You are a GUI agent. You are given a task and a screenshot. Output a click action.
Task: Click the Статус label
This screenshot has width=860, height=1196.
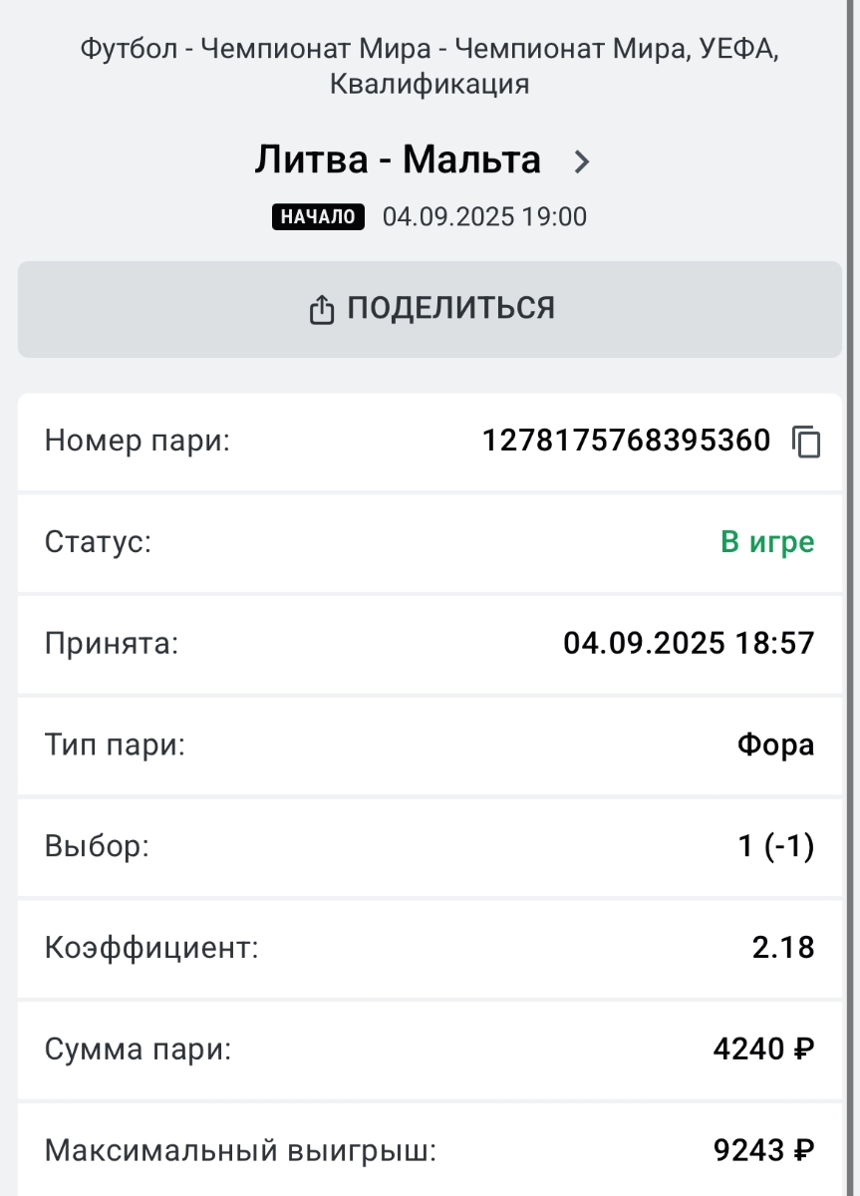click(x=98, y=542)
